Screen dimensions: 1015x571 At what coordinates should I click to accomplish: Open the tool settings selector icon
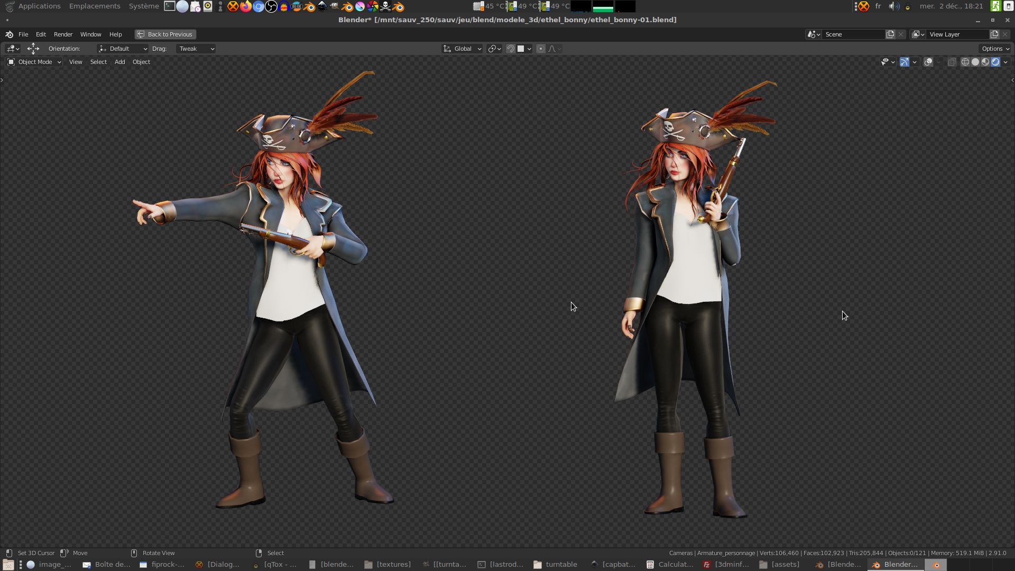[x=13, y=49]
